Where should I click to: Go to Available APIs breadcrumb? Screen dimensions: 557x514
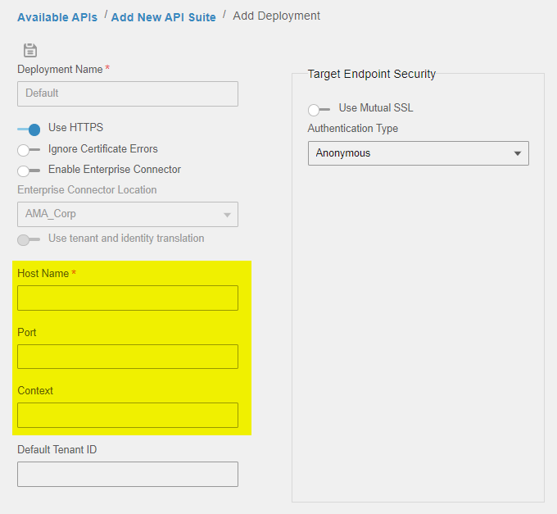pyautogui.click(x=57, y=17)
